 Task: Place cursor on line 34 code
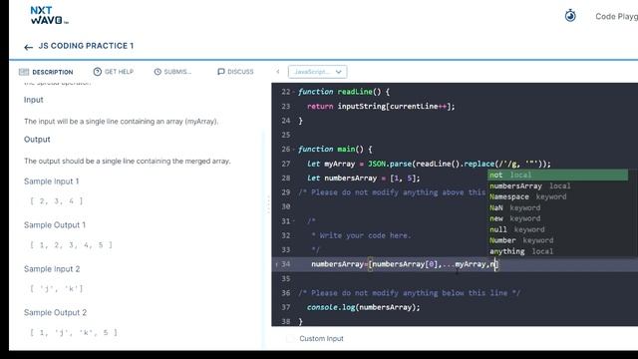[x=405, y=264]
